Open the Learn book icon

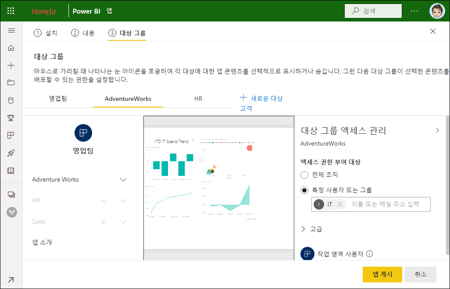pos(11,171)
